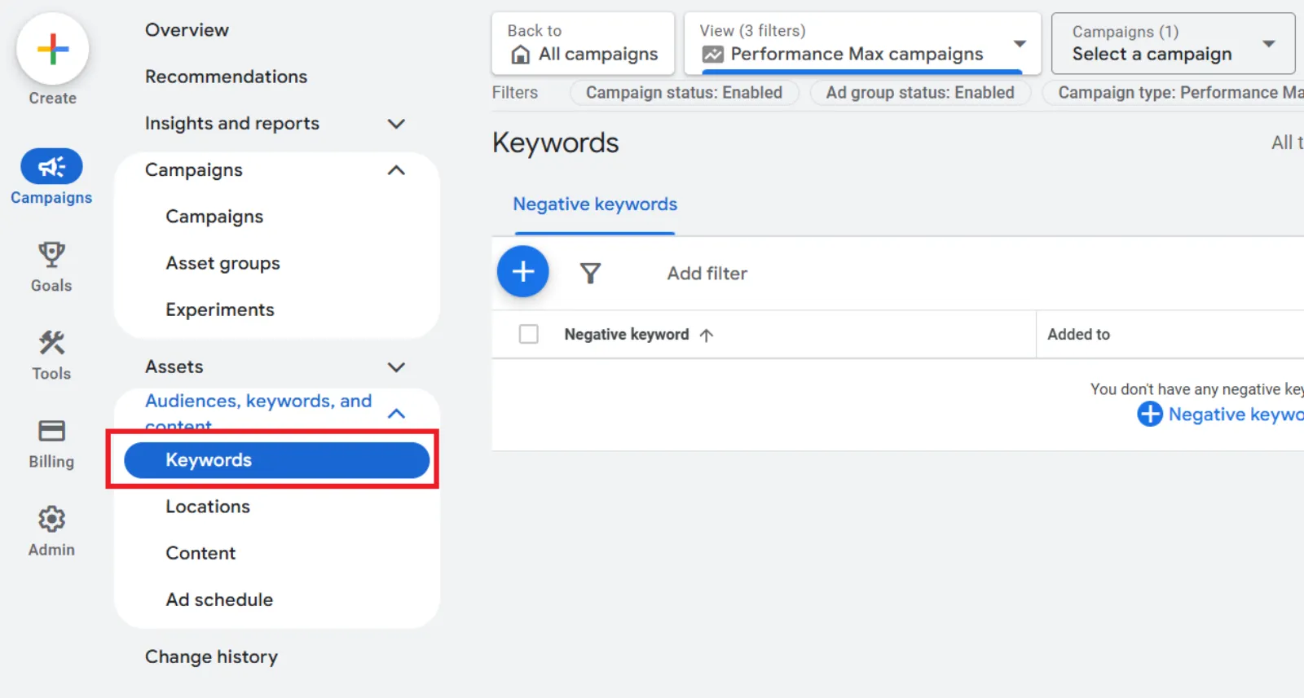Click the Added to column header
This screenshot has height=698, width=1304.
click(1078, 334)
